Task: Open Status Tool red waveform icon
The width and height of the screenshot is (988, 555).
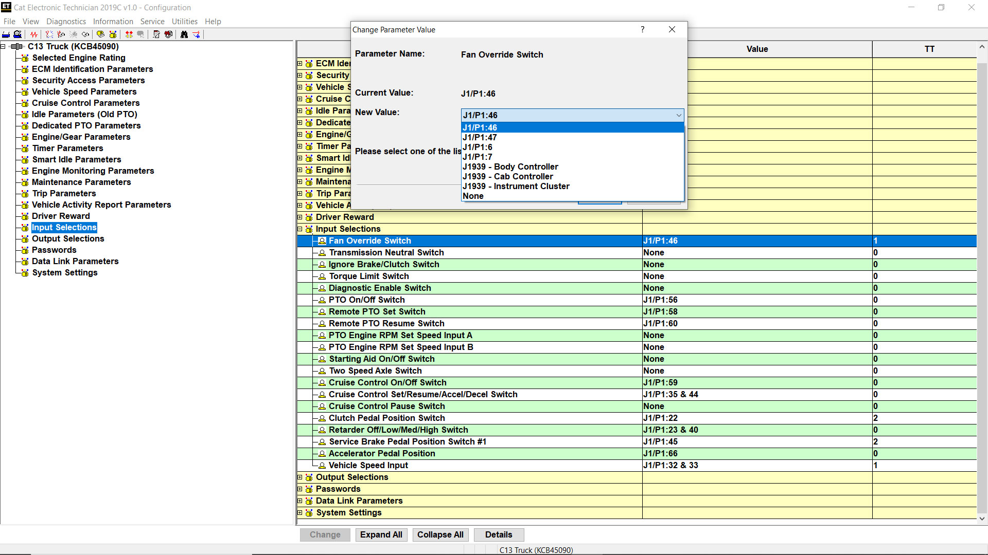Action: (x=34, y=34)
